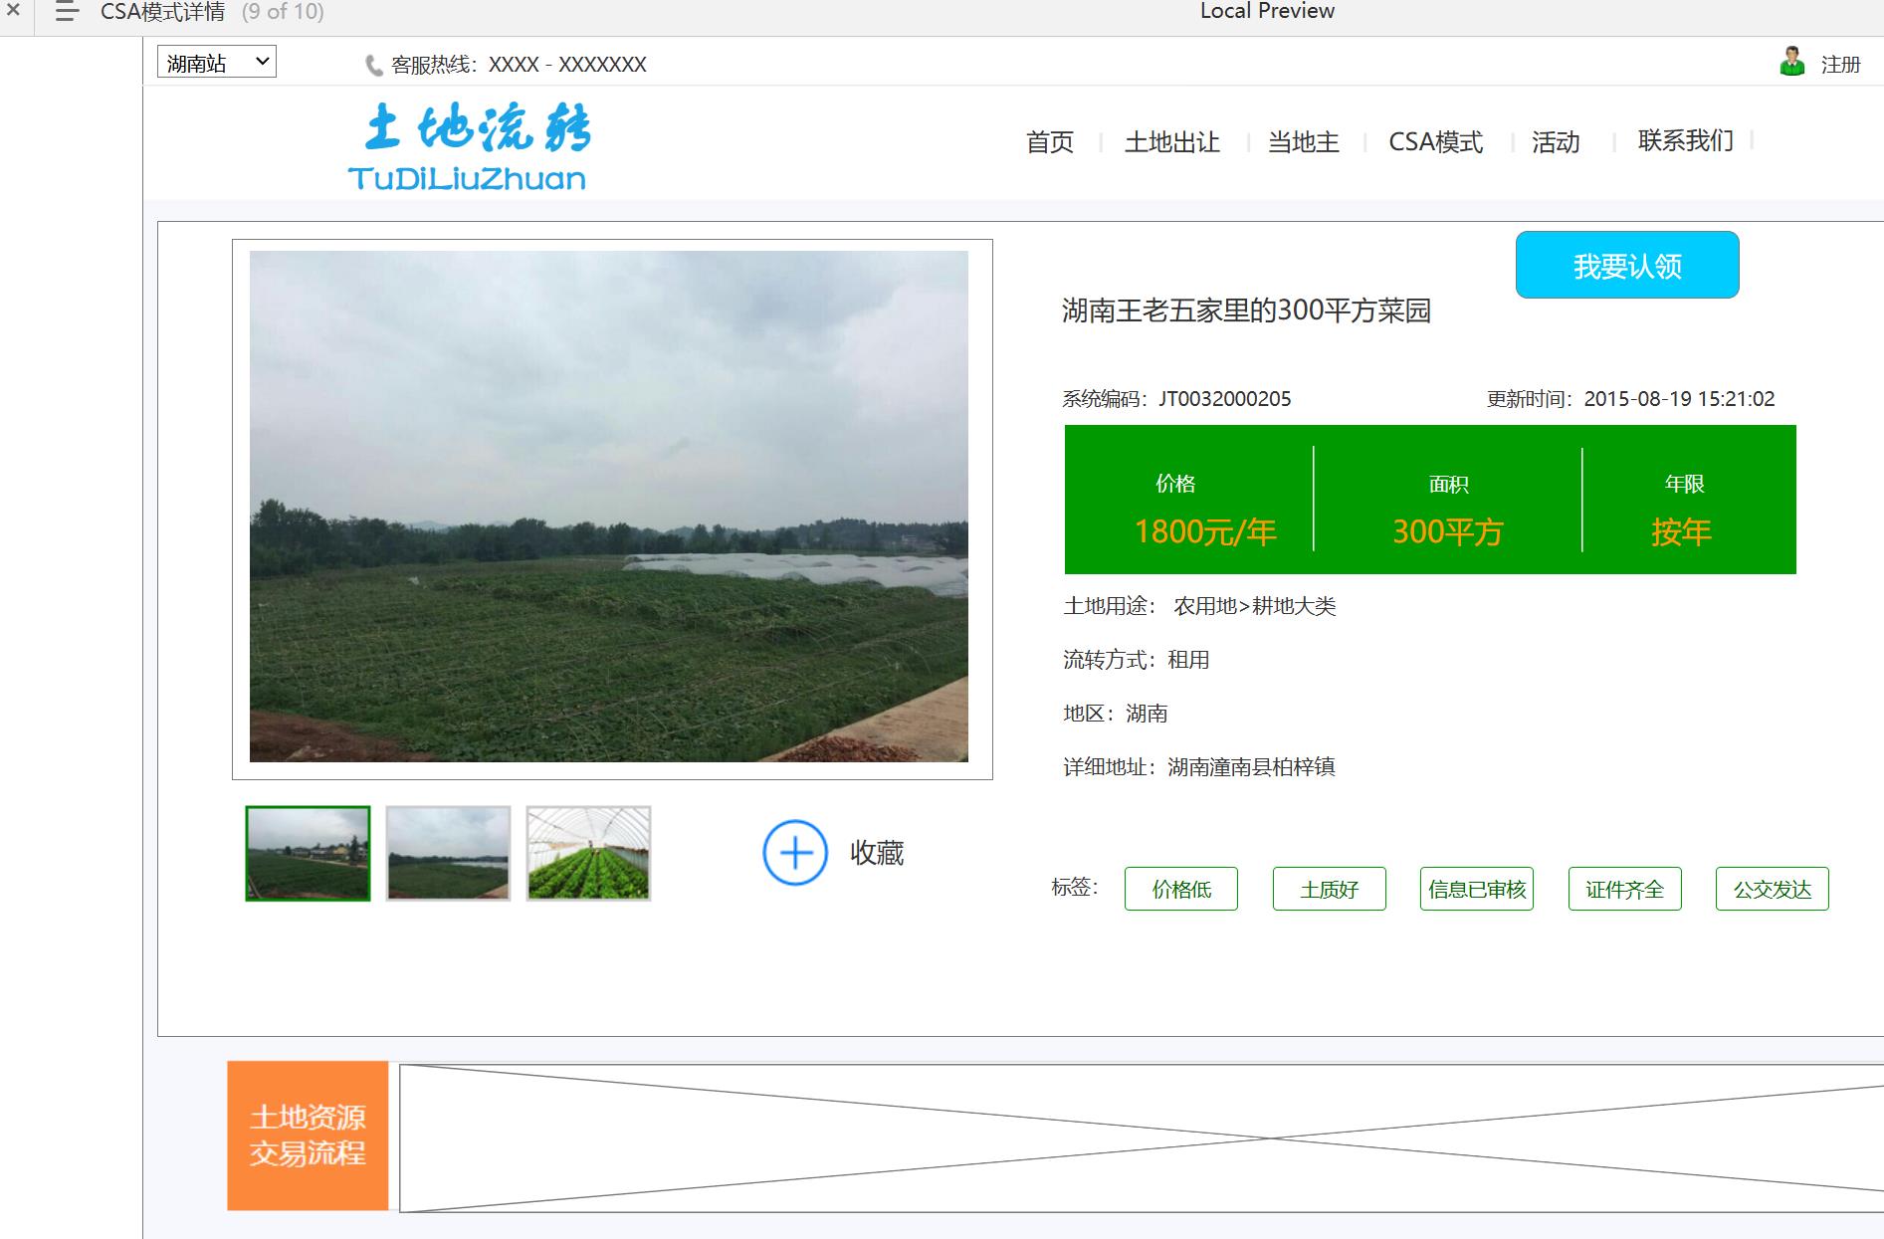
Task: Expand the 湖南站 region dropdown
Action: pyautogui.click(x=217, y=63)
